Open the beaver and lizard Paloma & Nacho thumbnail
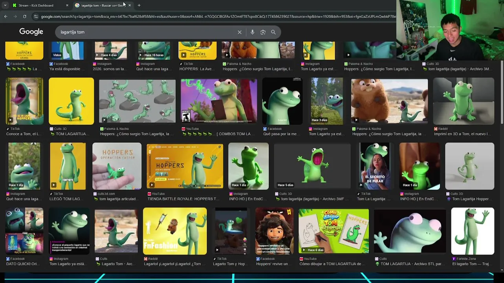Screen dimensions: 504x283 click(389, 101)
